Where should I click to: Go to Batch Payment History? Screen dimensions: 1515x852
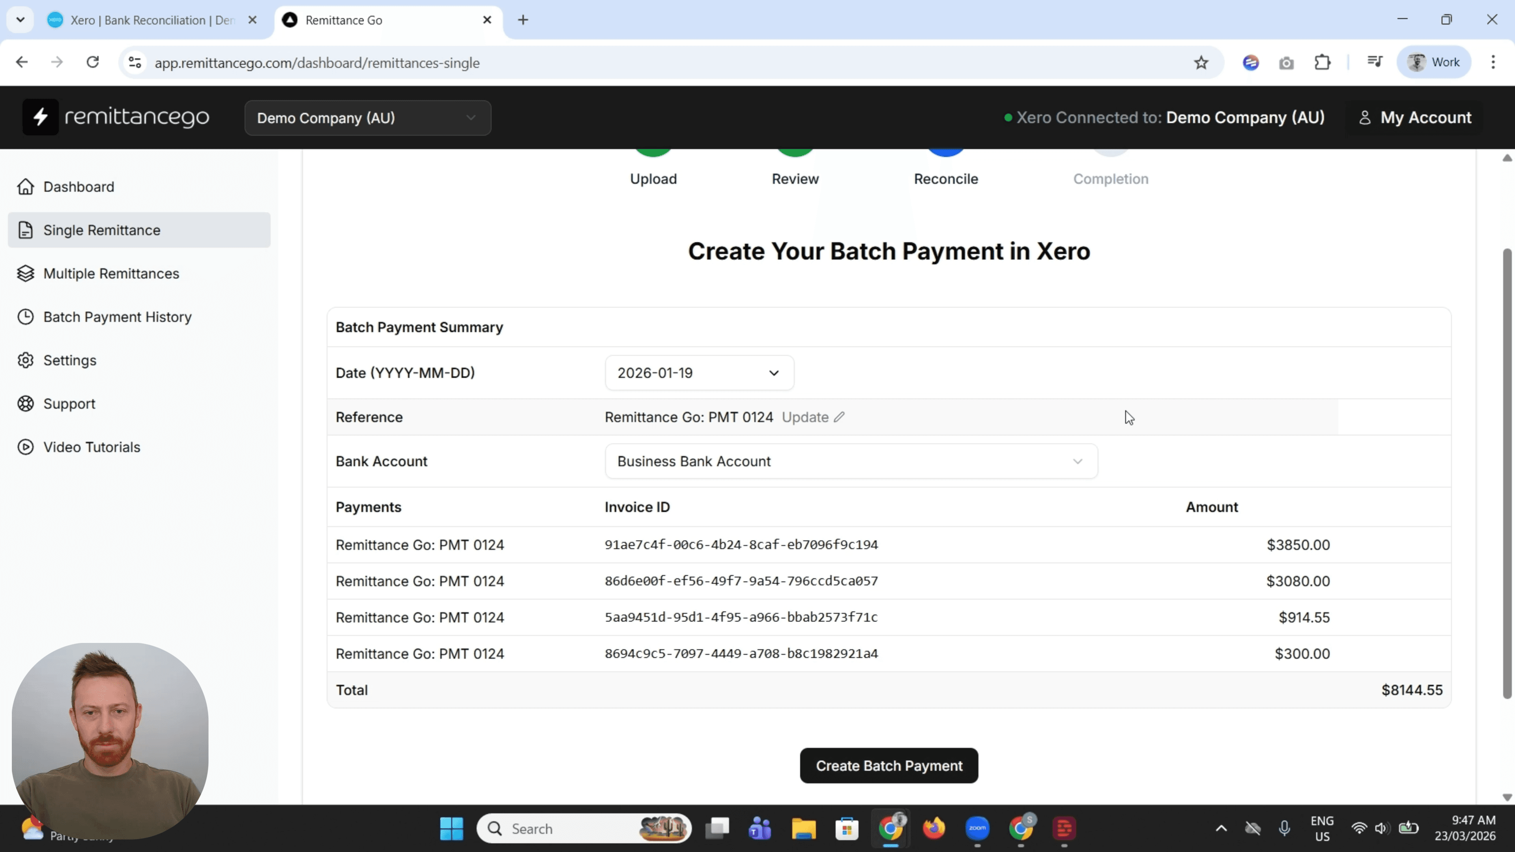coord(139,317)
